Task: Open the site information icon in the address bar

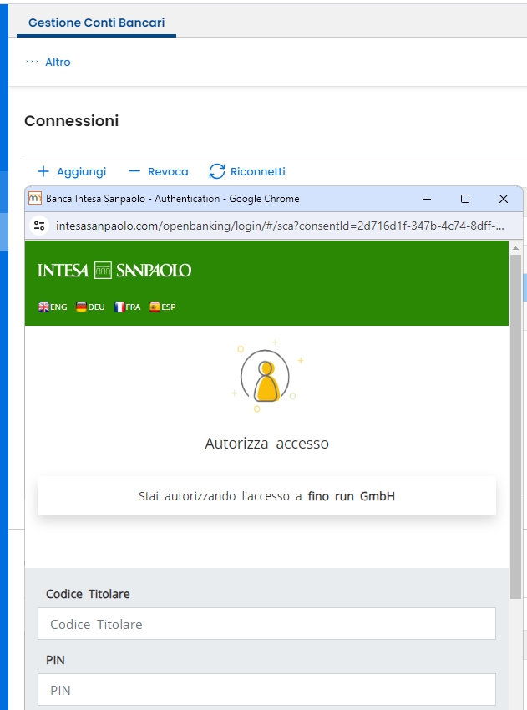Action: tap(39, 226)
